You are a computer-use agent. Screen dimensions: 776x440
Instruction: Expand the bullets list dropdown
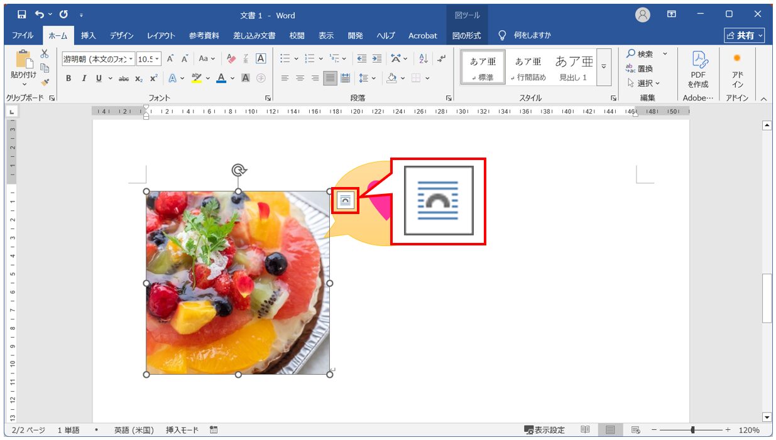[x=297, y=59]
